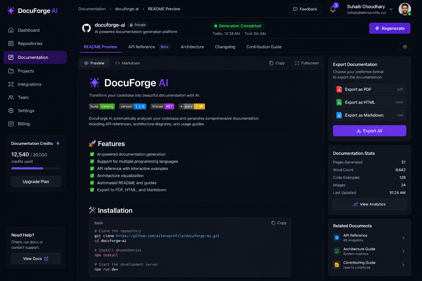422x281 pixels.
Task: Open the Billing card icon
Action: [x=11, y=124]
